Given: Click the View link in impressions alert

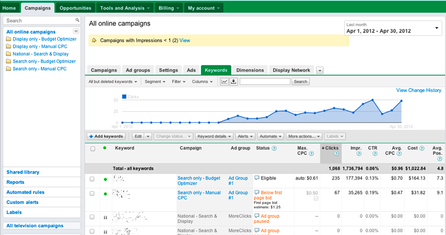Looking at the screenshot, I should 184,40.
